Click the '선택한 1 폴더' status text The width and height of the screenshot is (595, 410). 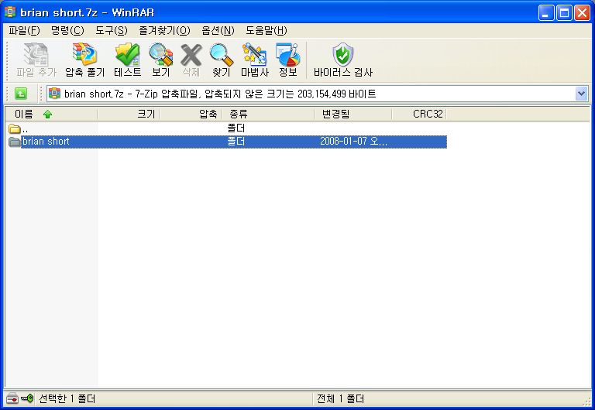click(x=67, y=398)
